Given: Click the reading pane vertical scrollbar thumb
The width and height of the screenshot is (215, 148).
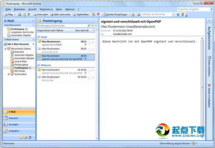Looking at the screenshot, I should pos(202,88).
